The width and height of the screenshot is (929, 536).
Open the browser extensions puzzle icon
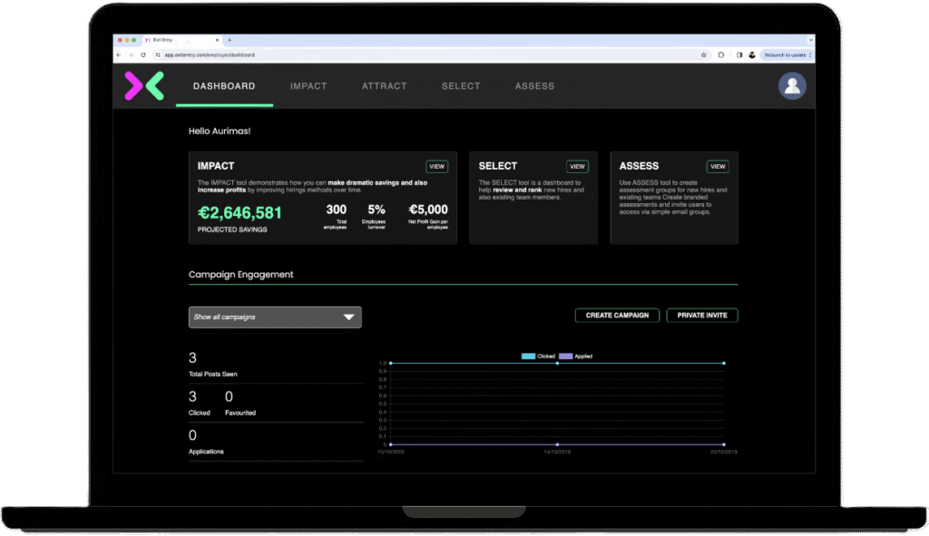click(721, 55)
